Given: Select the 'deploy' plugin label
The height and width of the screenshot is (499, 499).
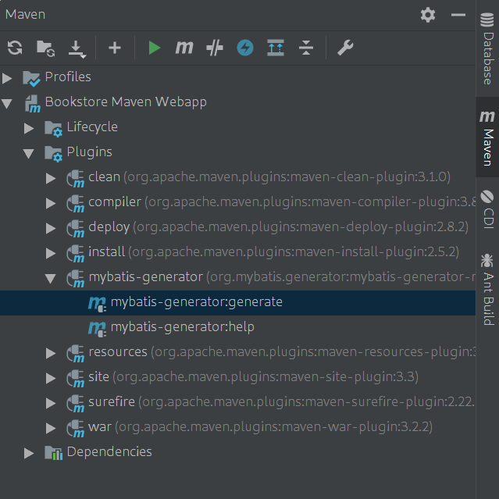Looking at the screenshot, I should (x=109, y=227).
